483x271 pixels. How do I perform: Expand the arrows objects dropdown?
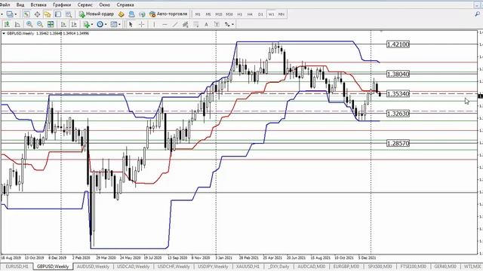pyautogui.click(x=232, y=24)
